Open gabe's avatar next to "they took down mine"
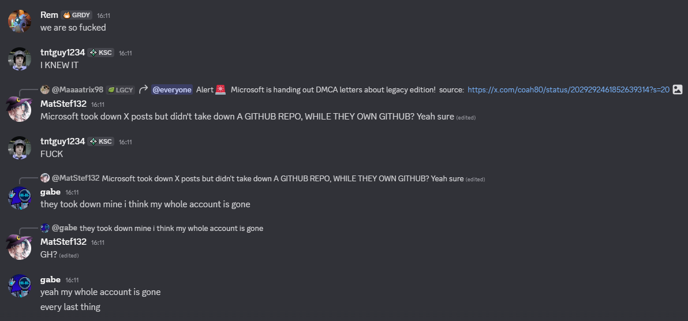The height and width of the screenshot is (321, 688). tap(20, 197)
